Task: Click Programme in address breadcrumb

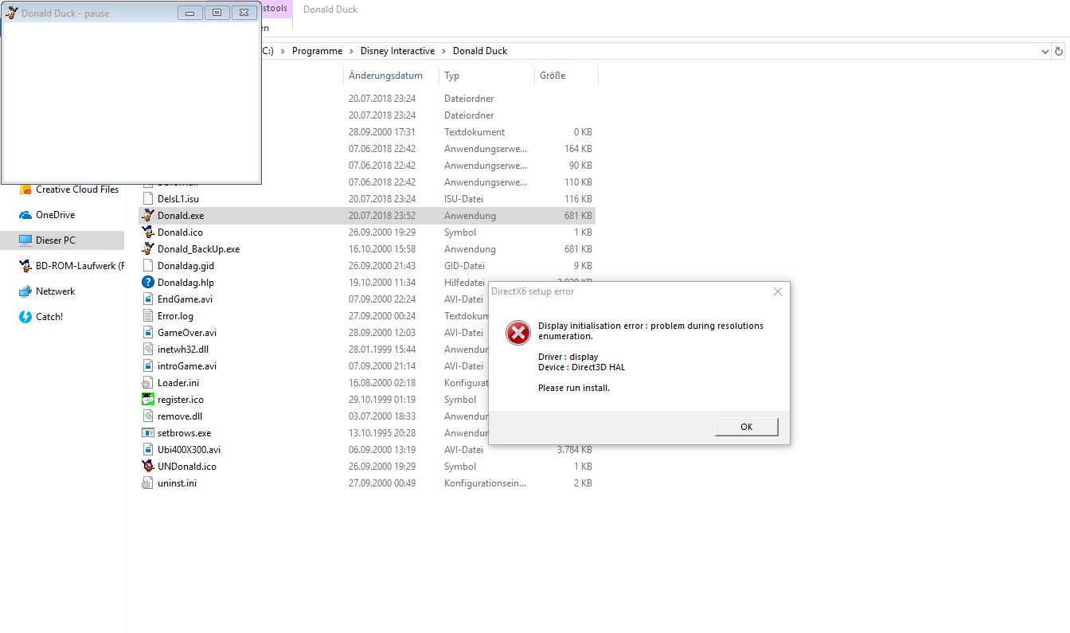Action: 317,51
